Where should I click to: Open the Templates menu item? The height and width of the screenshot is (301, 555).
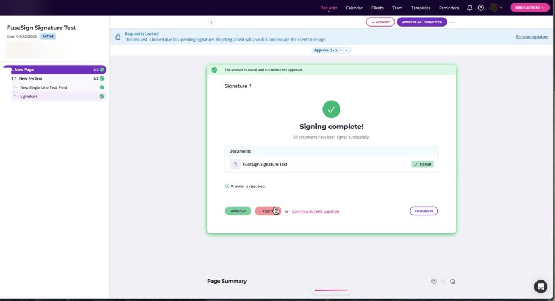pyautogui.click(x=421, y=8)
